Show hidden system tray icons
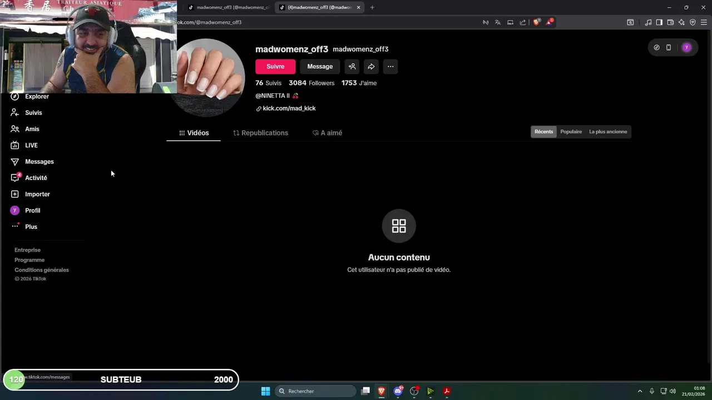 coord(640,391)
